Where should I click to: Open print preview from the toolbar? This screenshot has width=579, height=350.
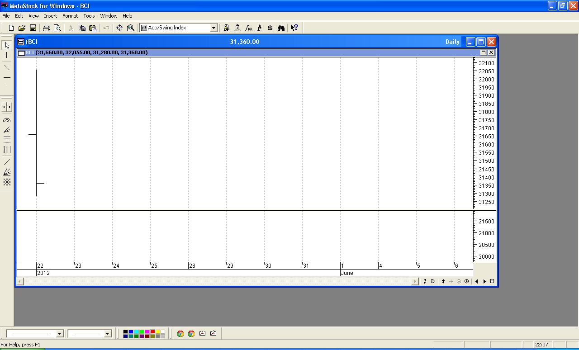57,28
